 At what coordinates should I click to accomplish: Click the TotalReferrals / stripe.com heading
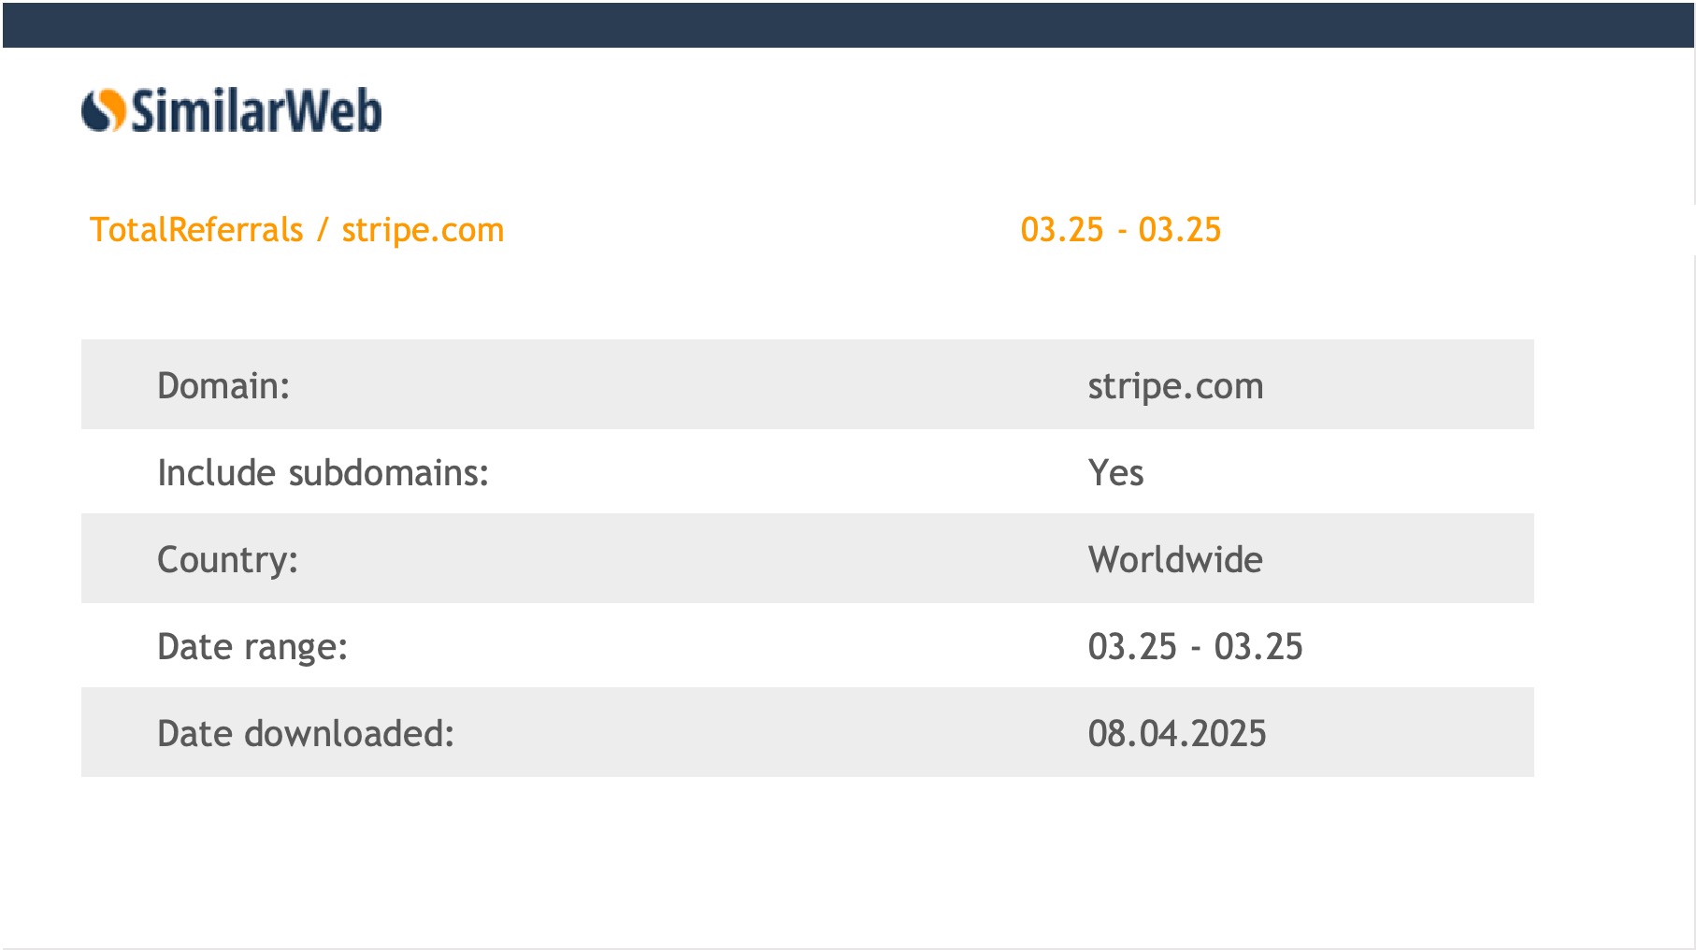296,230
